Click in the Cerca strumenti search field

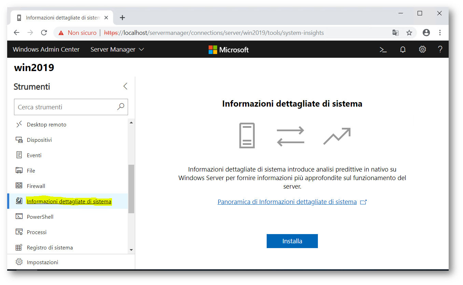tap(71, 107)
